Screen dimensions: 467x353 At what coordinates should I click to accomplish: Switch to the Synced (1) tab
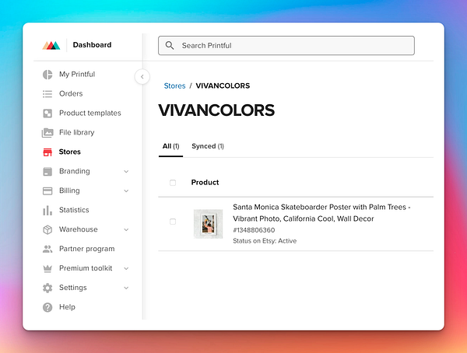208,146
